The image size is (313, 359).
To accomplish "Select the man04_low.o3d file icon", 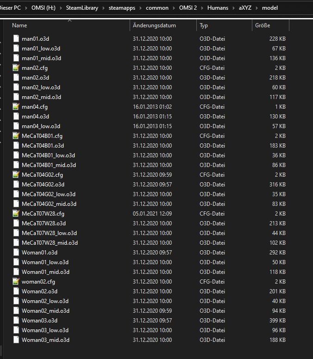I will [x=16, y=126].
